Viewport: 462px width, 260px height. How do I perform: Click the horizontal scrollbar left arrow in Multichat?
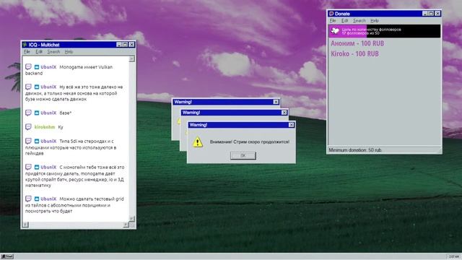(26, 225)
